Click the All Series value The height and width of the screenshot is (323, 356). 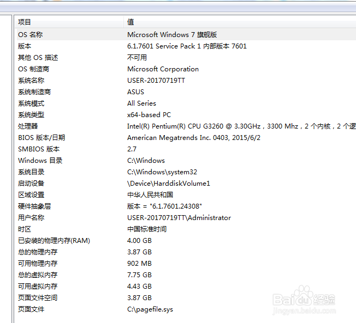pos(141,103)
